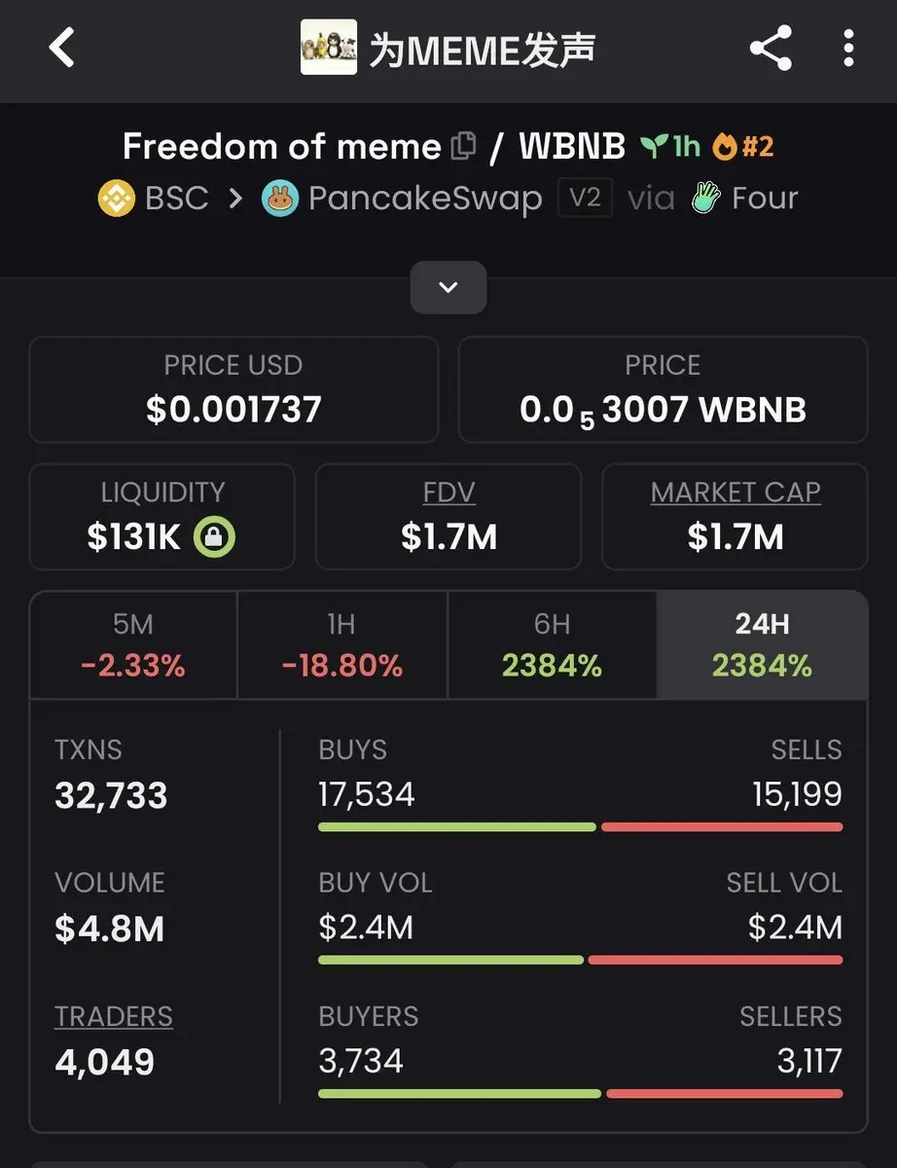Tap the buys versus sells ratio bar

pos(580,827)
